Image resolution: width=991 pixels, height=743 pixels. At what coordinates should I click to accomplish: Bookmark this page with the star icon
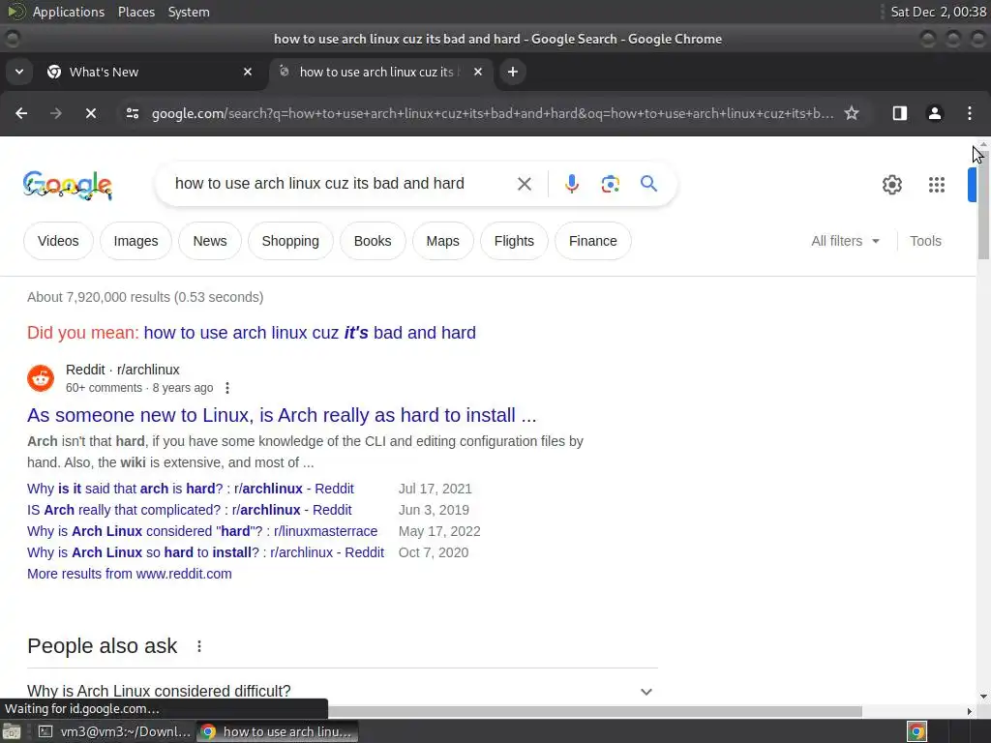click(852, 113)
